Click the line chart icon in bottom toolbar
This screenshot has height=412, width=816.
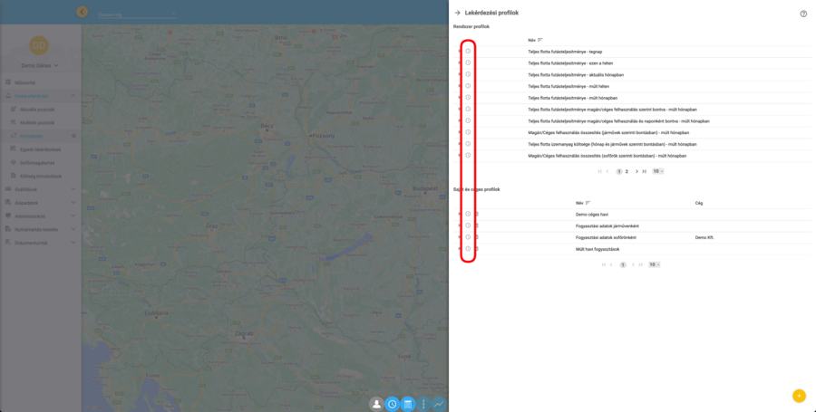pos(439,404)
